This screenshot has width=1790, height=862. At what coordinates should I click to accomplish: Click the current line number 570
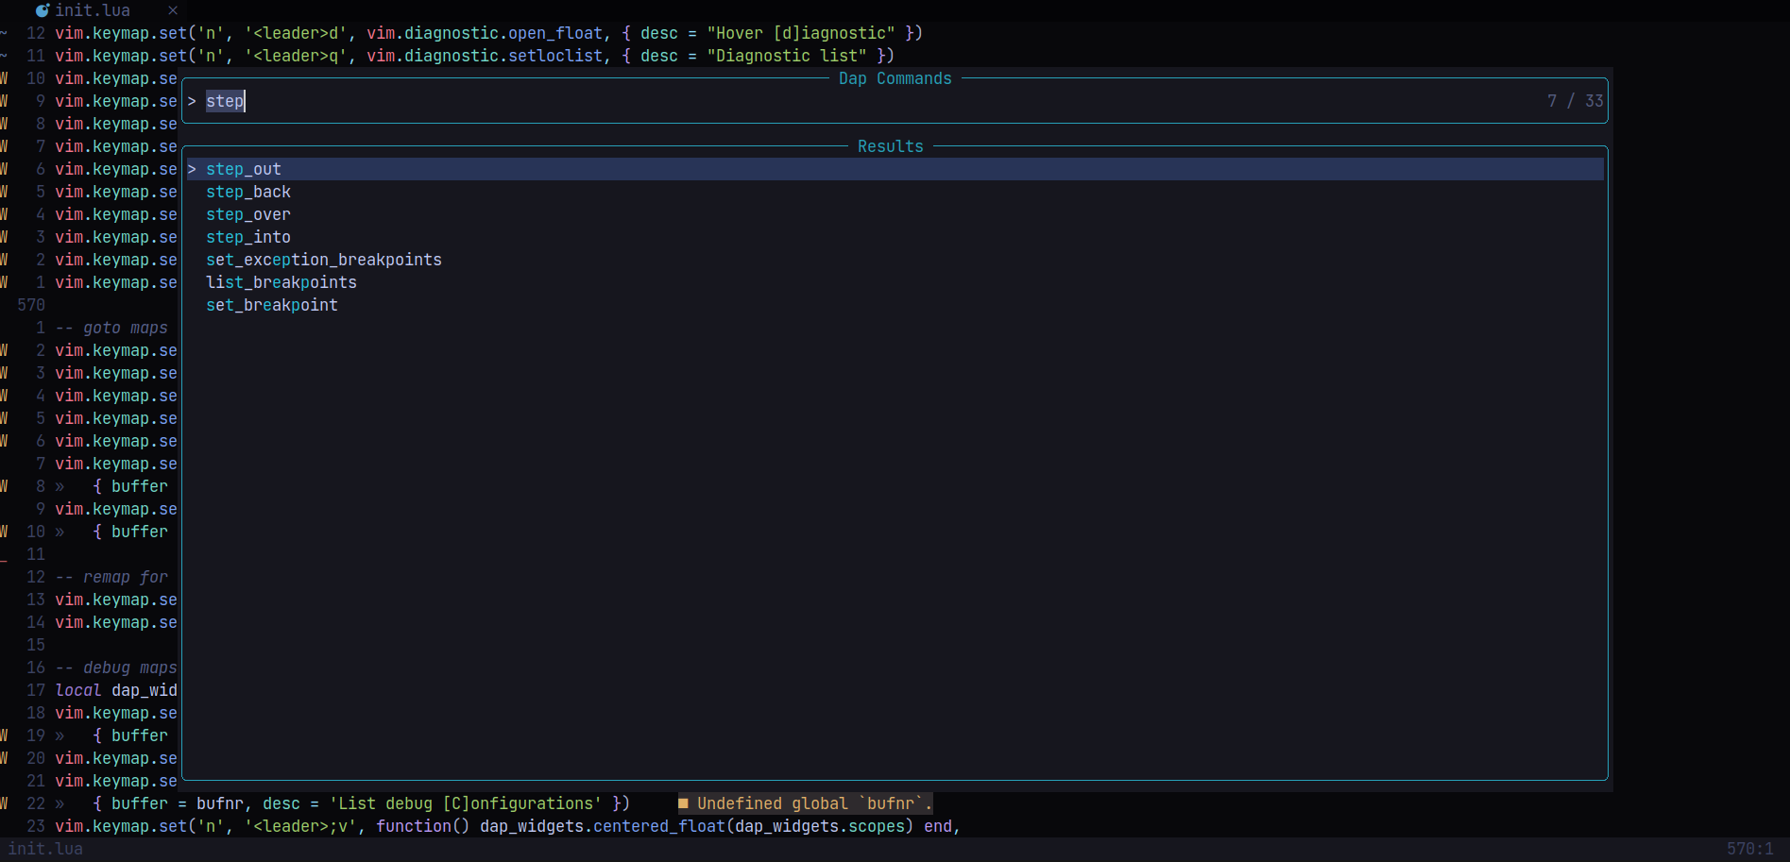(31, 305)
